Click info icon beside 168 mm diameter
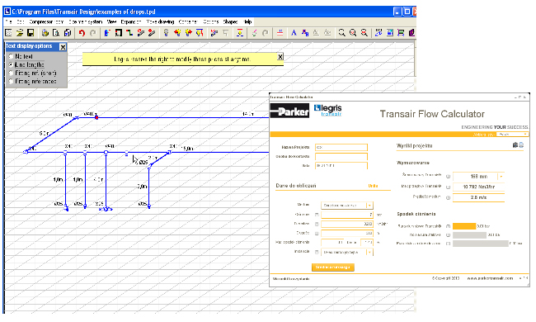Image resolution: width=536 pixels, height=322 pixels. (448, 177)
